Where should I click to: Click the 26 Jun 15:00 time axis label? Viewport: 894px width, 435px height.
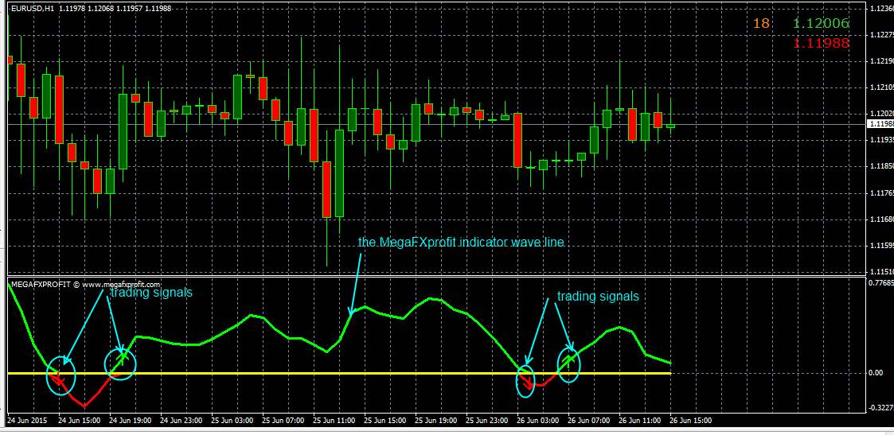pyautogui.click(x=691, y=420)
